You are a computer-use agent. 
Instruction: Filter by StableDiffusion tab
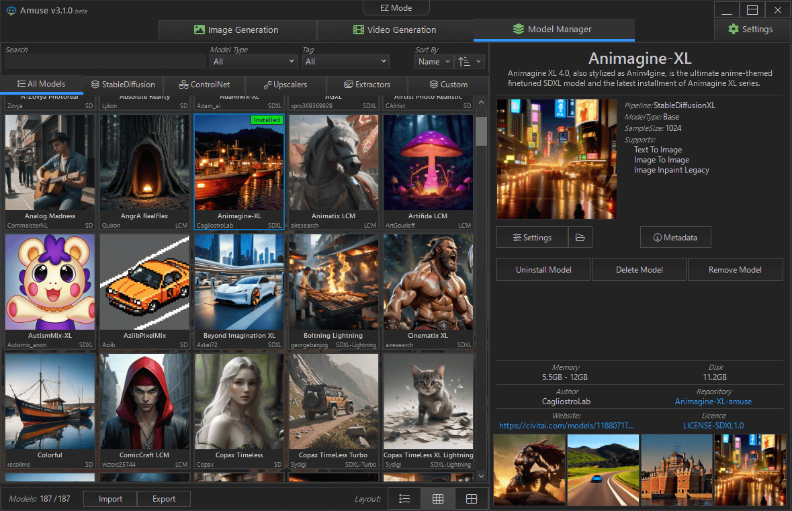coord(123,85)
